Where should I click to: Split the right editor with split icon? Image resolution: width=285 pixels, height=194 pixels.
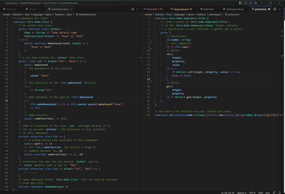(275, 9)
